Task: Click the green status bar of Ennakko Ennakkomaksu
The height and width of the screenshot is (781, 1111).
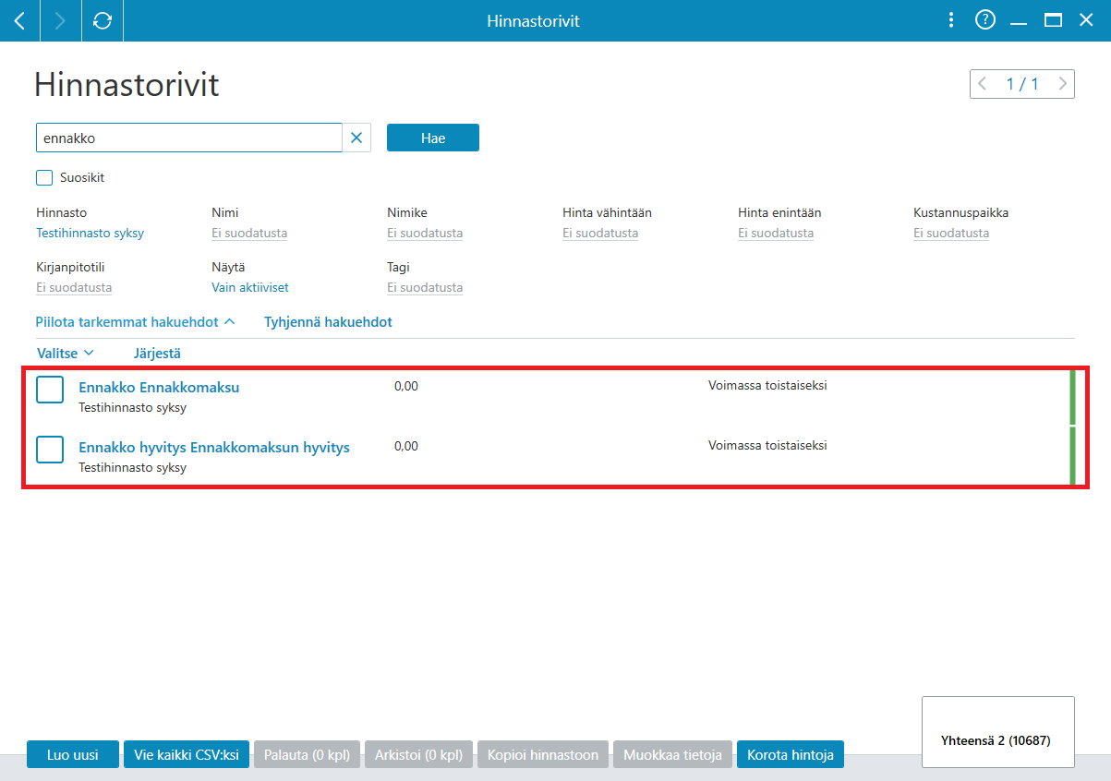Action: 1072,397
